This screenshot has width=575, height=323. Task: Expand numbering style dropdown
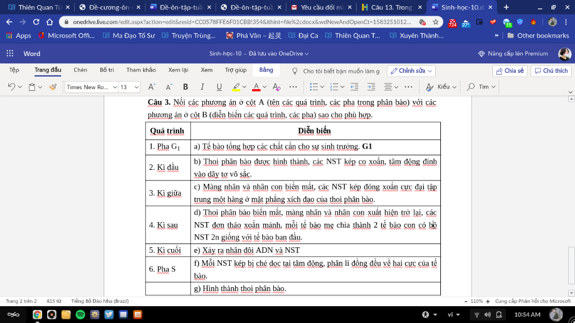(342, 87)
